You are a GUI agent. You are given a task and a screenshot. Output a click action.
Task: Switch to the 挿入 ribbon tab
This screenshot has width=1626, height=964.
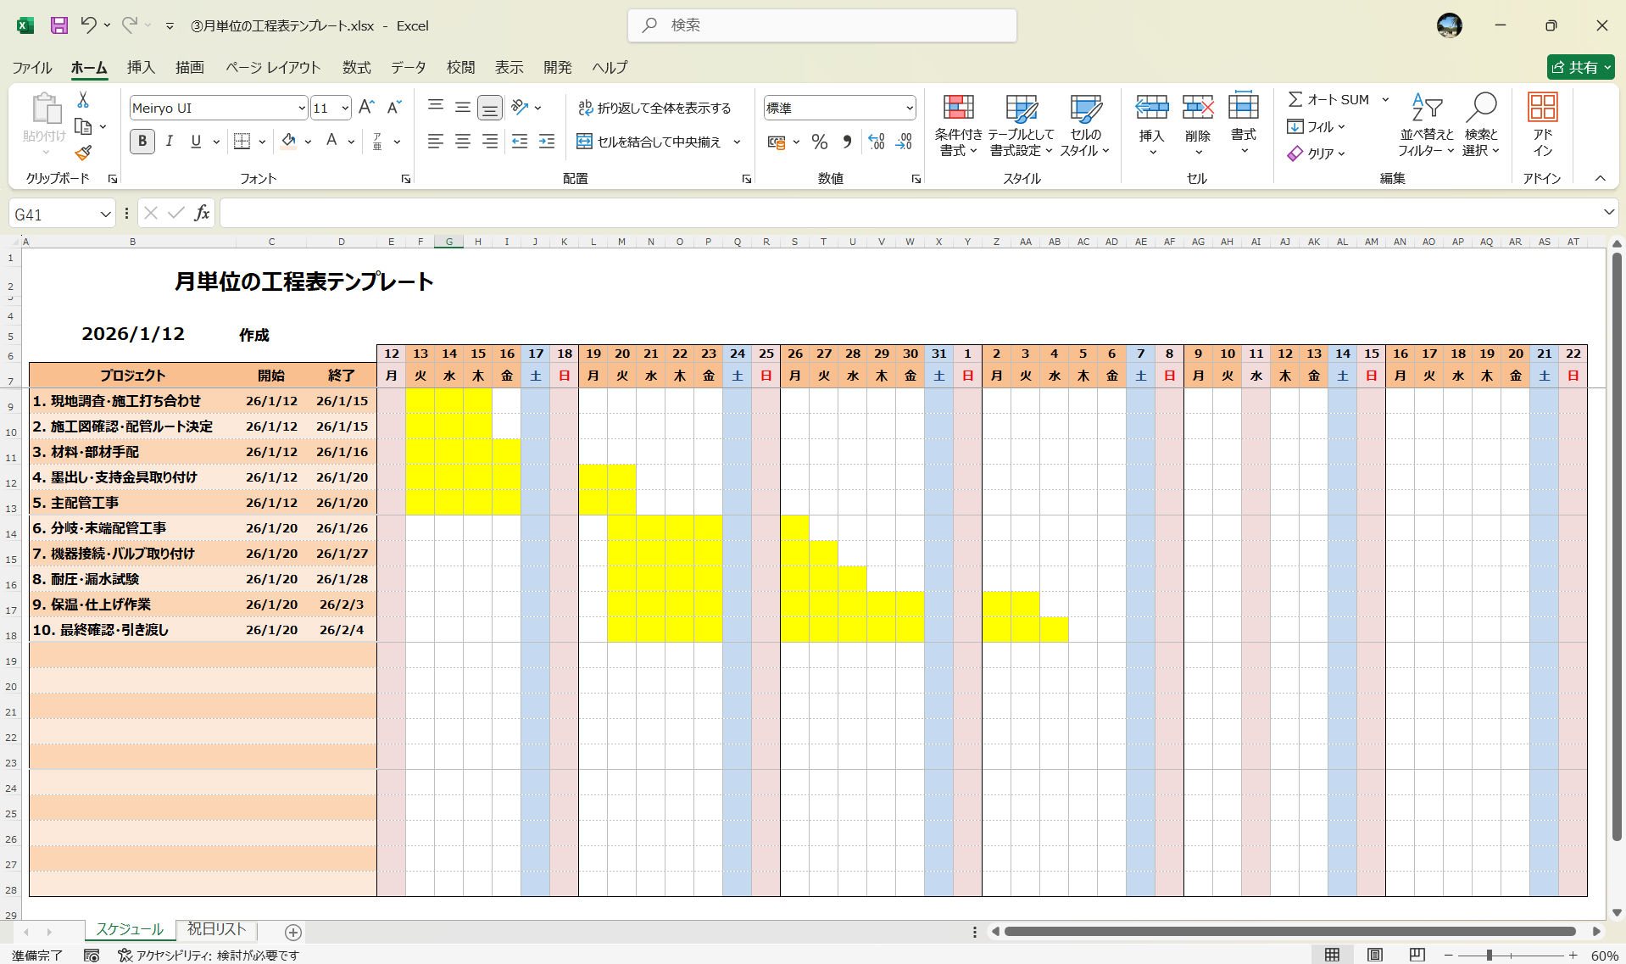pos(140,67)
